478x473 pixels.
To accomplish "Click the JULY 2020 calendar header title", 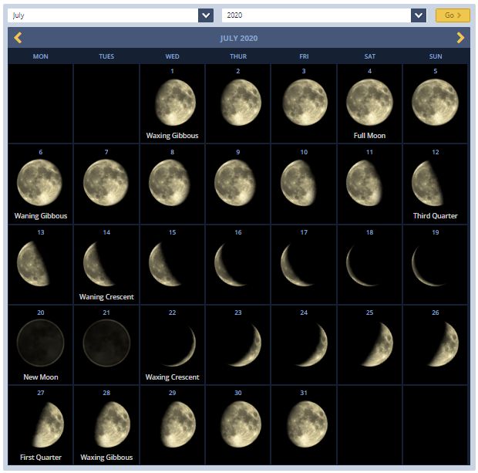I will (x=239, y=38).
